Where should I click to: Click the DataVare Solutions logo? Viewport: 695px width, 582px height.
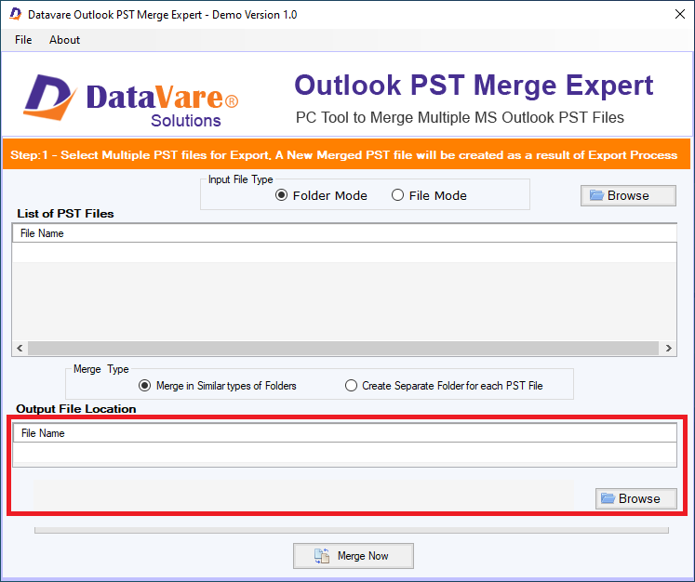[x=131, y=101]
